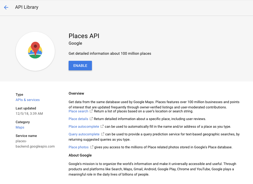Click the About Google heading
253x184 pixels.
80,155
